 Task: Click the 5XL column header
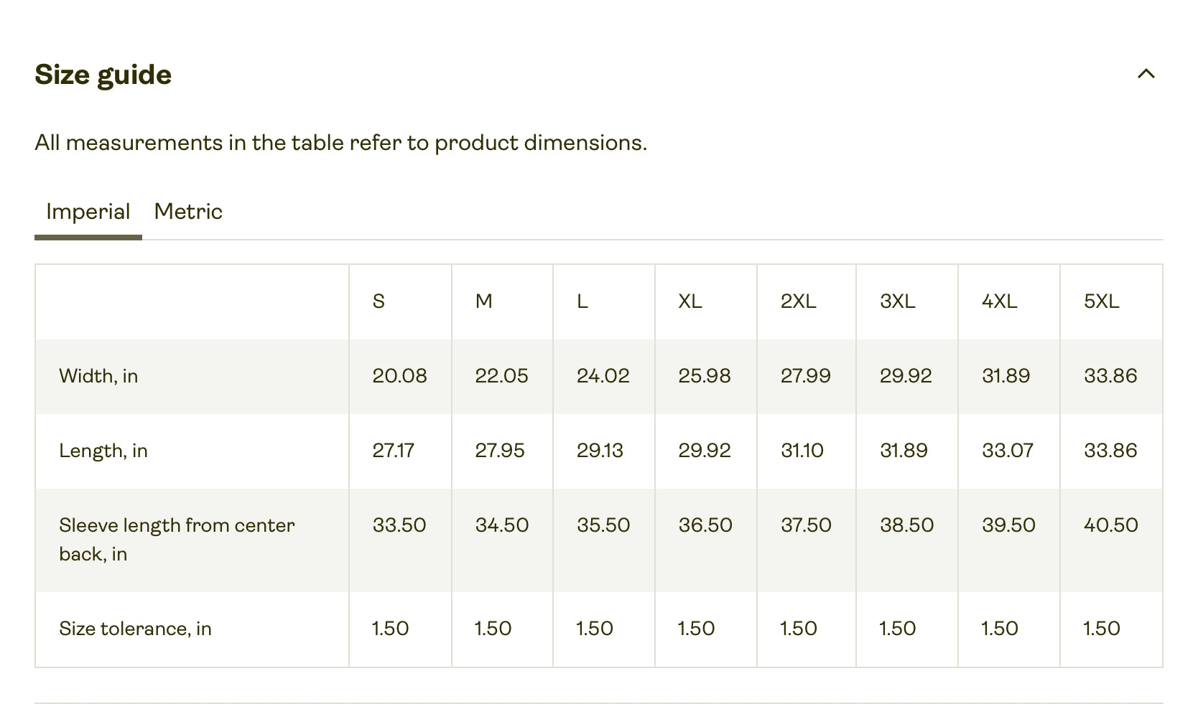click(x=1102, y=301)
